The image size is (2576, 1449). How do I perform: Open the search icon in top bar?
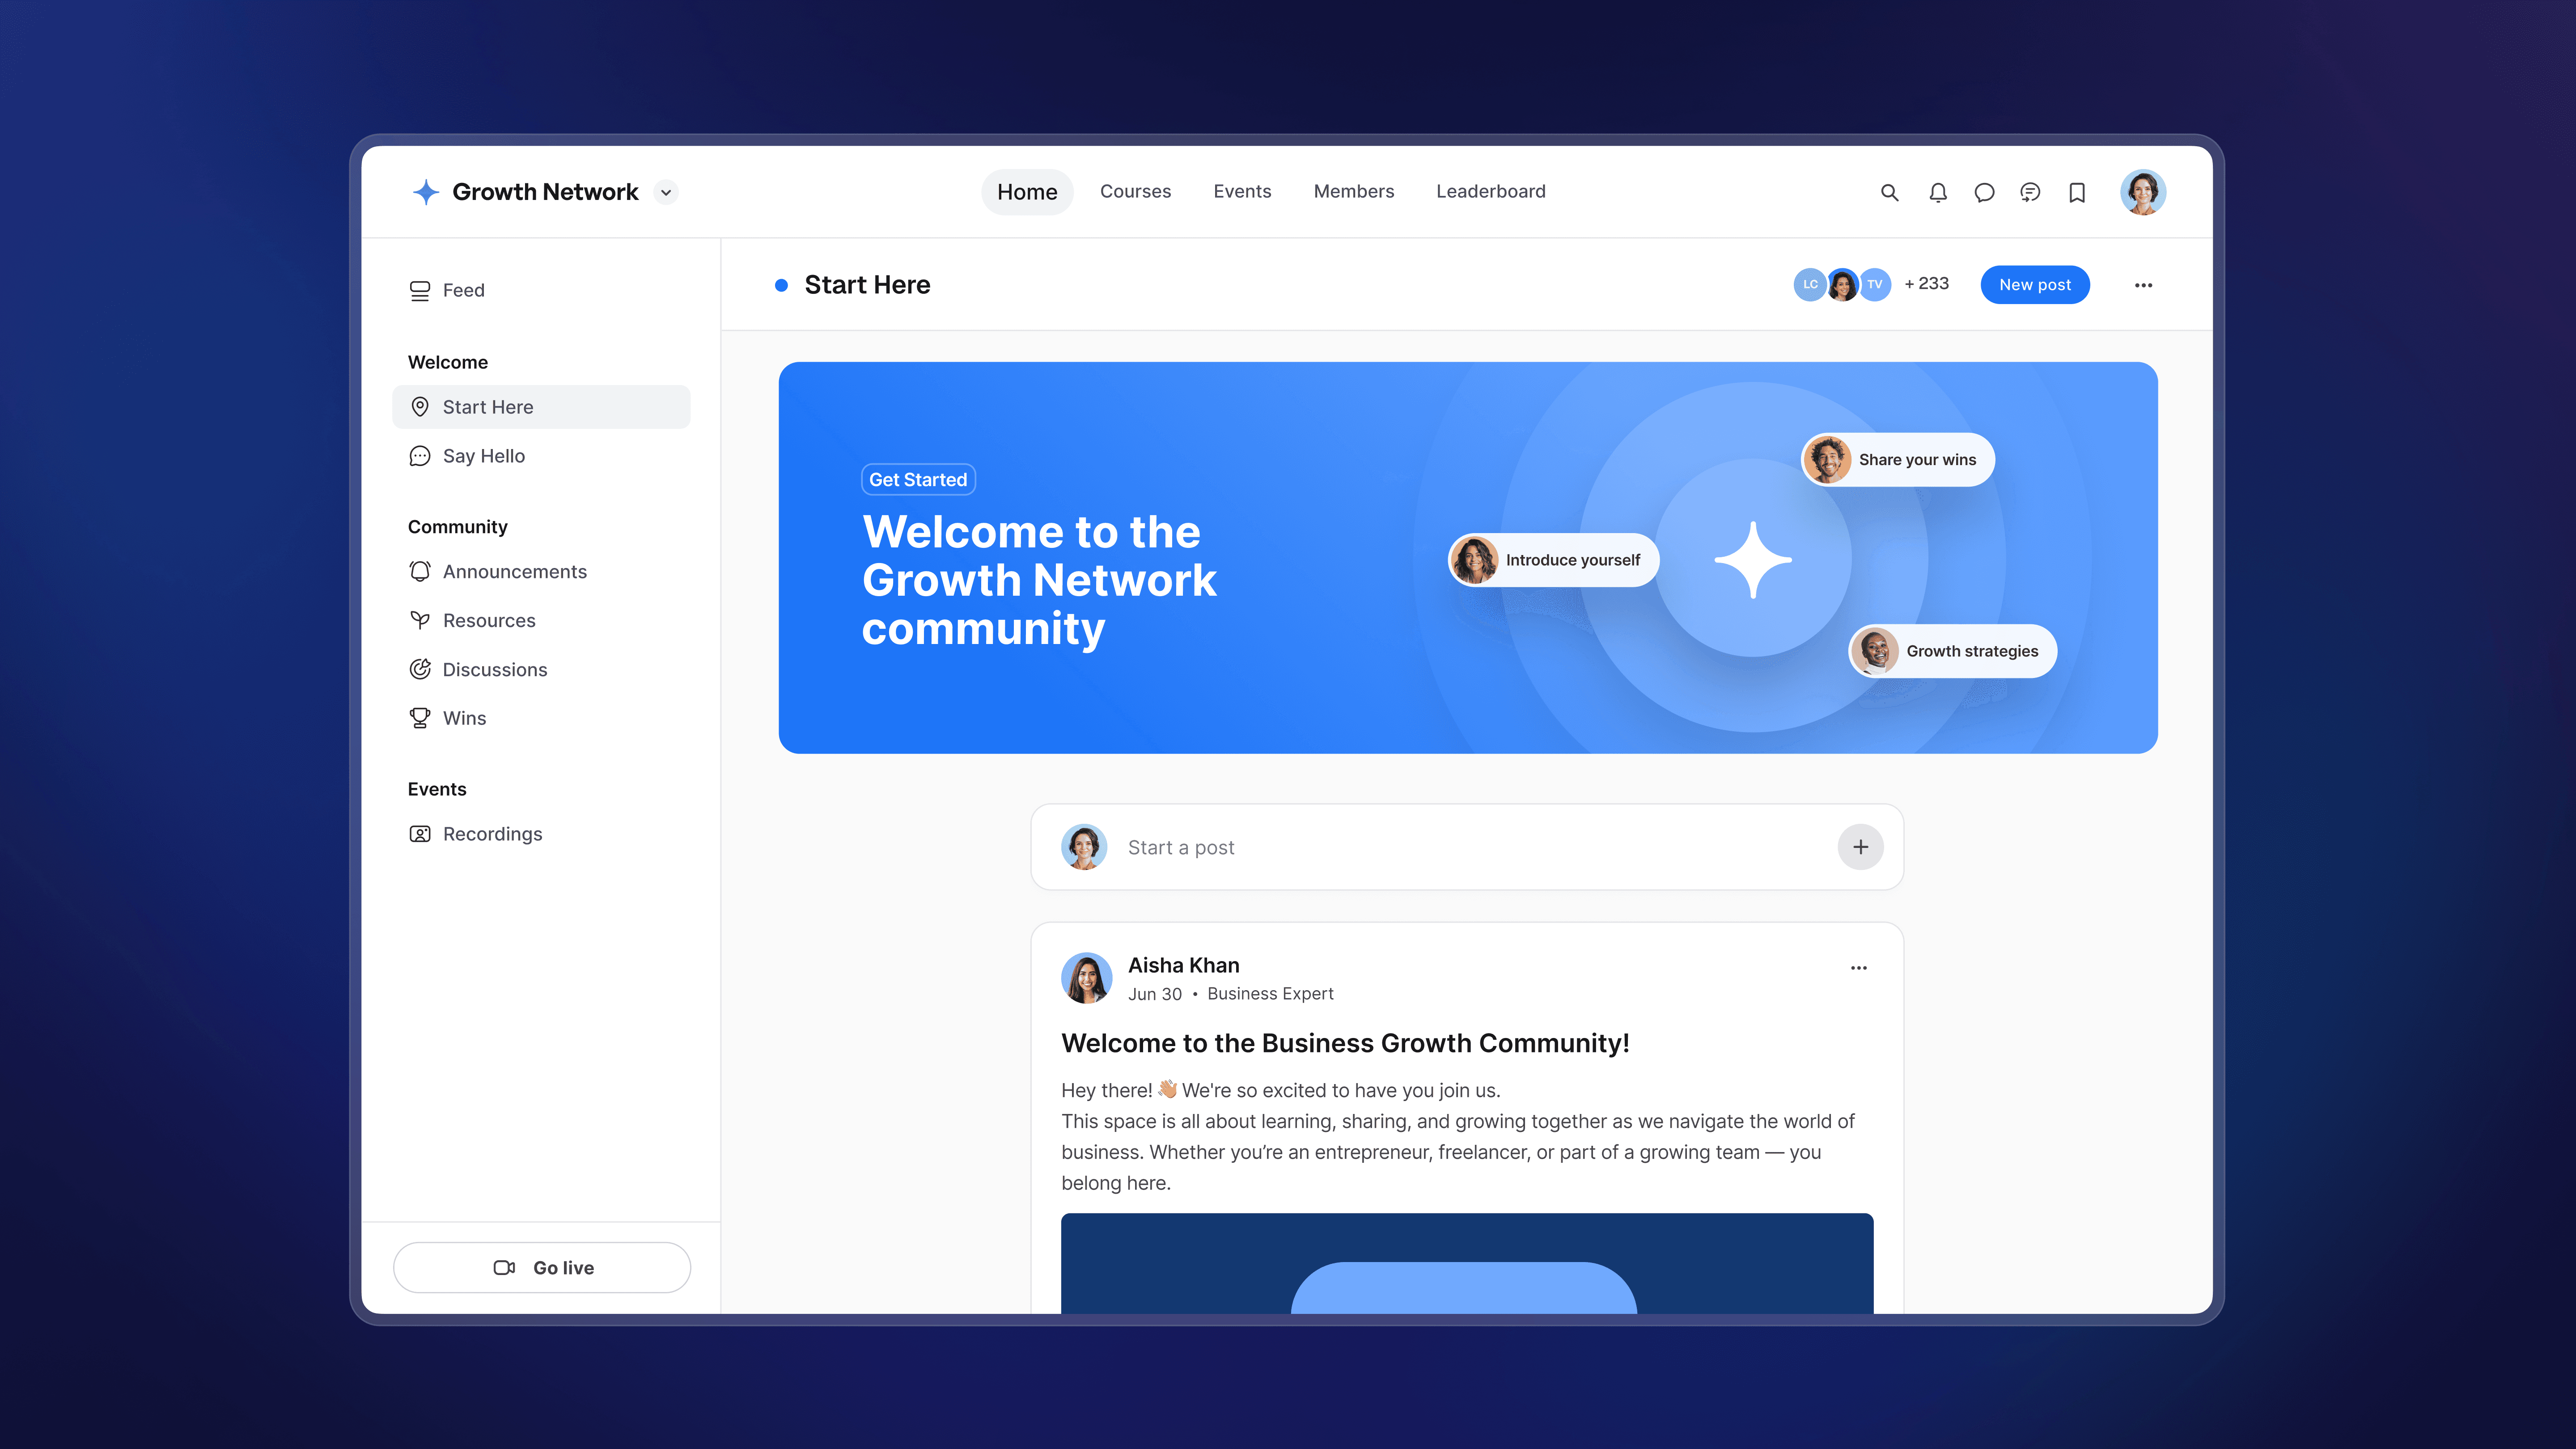(1889, 192)
